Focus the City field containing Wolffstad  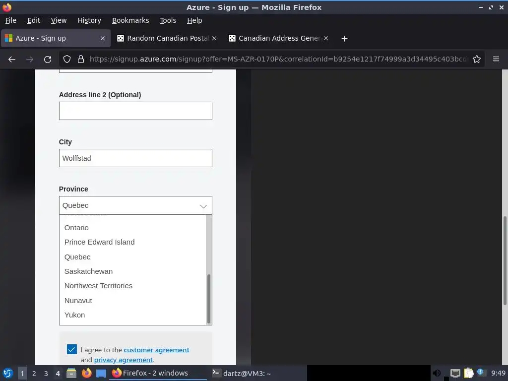(x=135, y=158)
